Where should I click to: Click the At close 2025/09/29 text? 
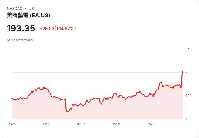pos(22,40)
